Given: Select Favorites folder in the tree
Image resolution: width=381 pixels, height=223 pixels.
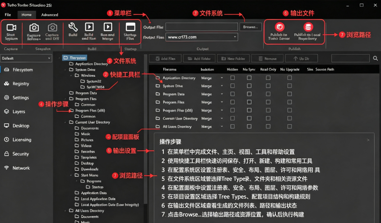Looking at the screenshot, I should click(85, 151).
